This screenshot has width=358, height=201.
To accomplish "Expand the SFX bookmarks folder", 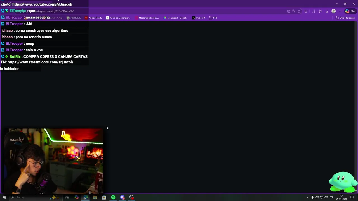I will [x=213, y=18].
